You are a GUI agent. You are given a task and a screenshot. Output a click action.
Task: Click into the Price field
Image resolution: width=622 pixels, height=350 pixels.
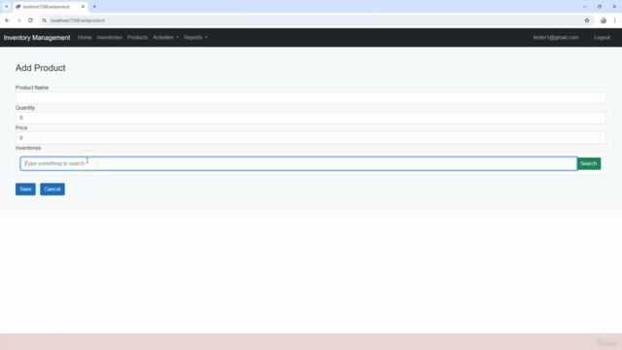(311, 138)
